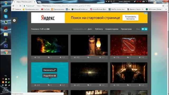This screenshot has width=169, height=95.
Task: Switch to list view layout
Action: pos(143,29)
